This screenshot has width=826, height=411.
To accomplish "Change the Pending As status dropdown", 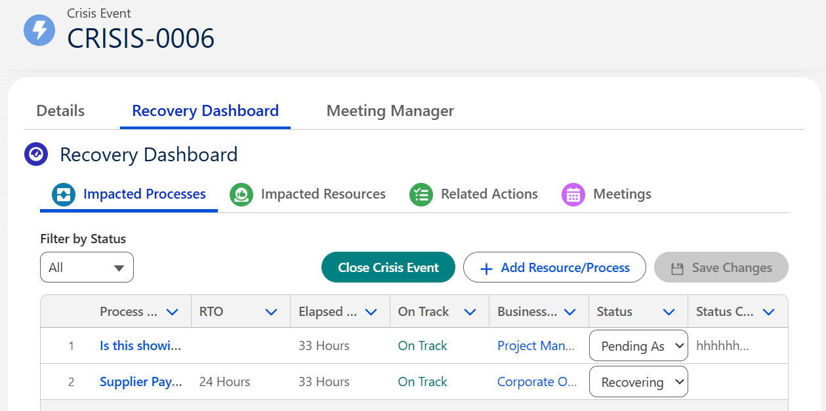I will point(638,345).
